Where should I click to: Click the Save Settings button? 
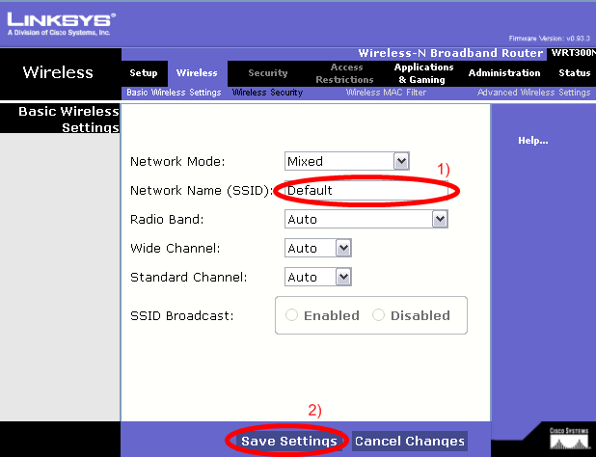pos(288,441)
